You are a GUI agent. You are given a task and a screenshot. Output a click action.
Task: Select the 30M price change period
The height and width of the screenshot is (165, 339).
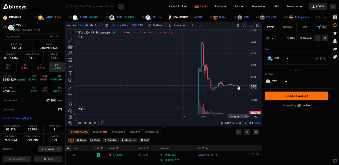(x=8, y=67)
